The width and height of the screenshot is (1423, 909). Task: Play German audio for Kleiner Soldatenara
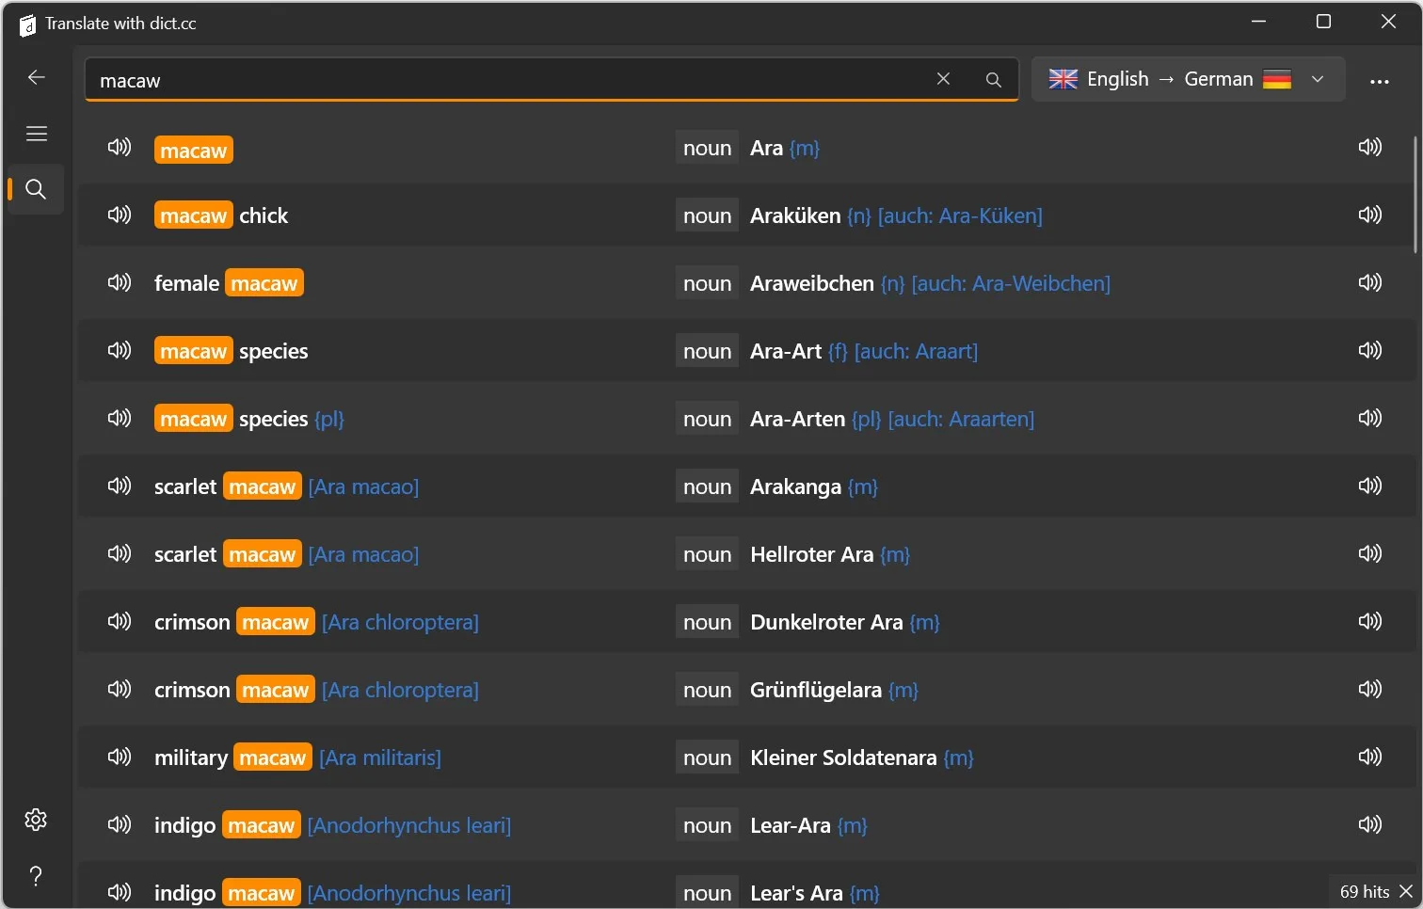point(1370,757)
